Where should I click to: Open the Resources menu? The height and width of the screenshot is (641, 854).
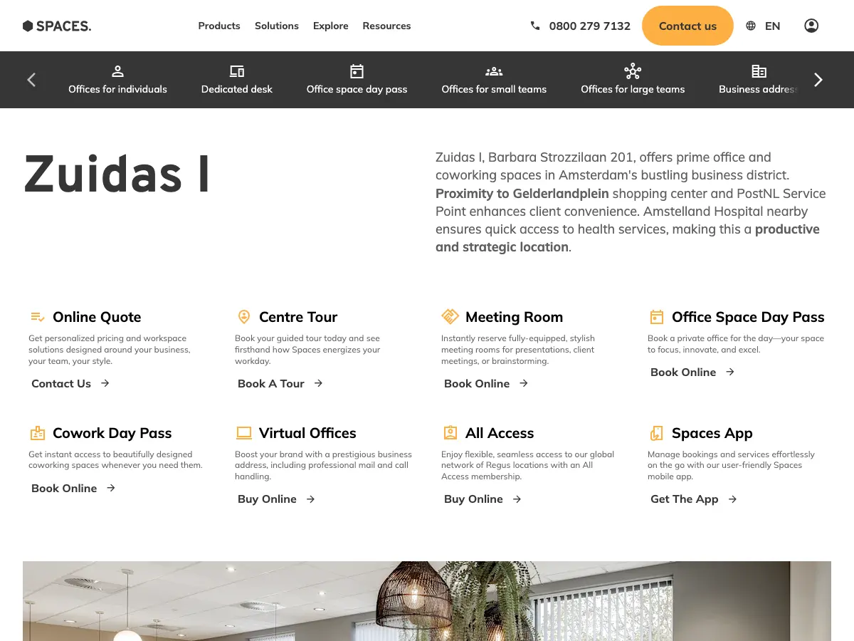pos(386,26)
